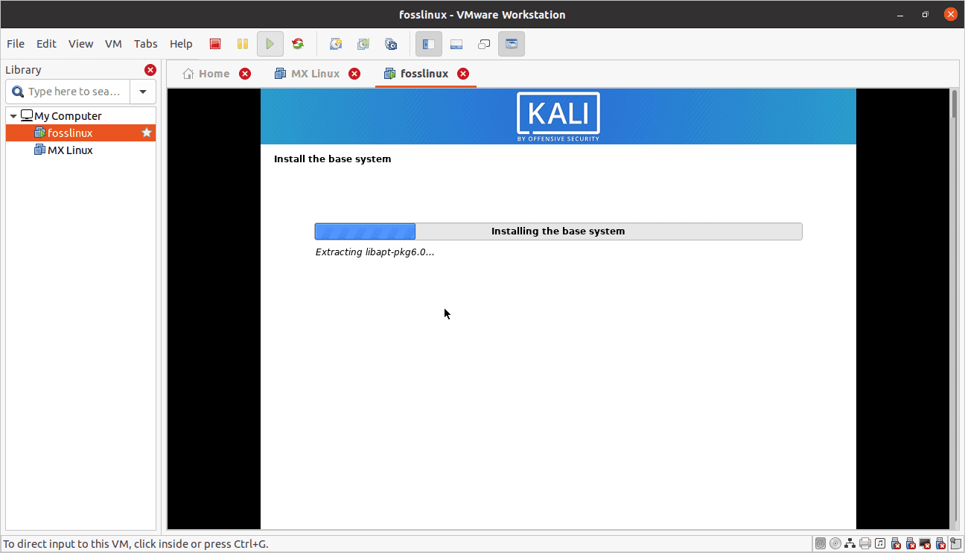Close the fosslinux tab
The width and height of the screenshot is (965, 553).
[463, 74]
